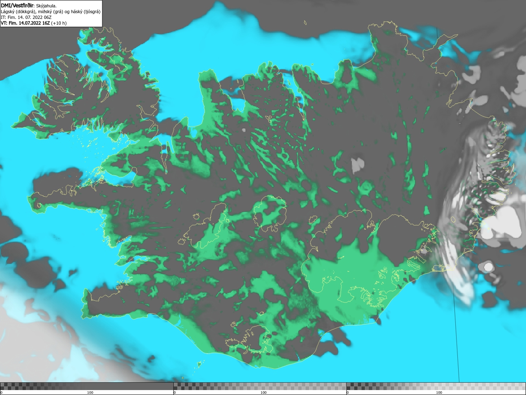
Task: Click the initial time 'IT: Fim. 14. 07. 2022 06Z'
Action: [x=26, y=17]
